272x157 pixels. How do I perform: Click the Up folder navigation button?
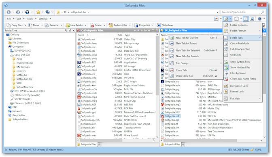(27, 12)
